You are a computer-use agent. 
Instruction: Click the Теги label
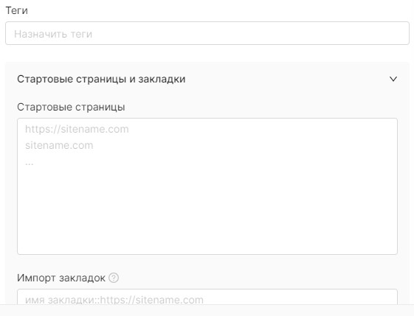17,10
